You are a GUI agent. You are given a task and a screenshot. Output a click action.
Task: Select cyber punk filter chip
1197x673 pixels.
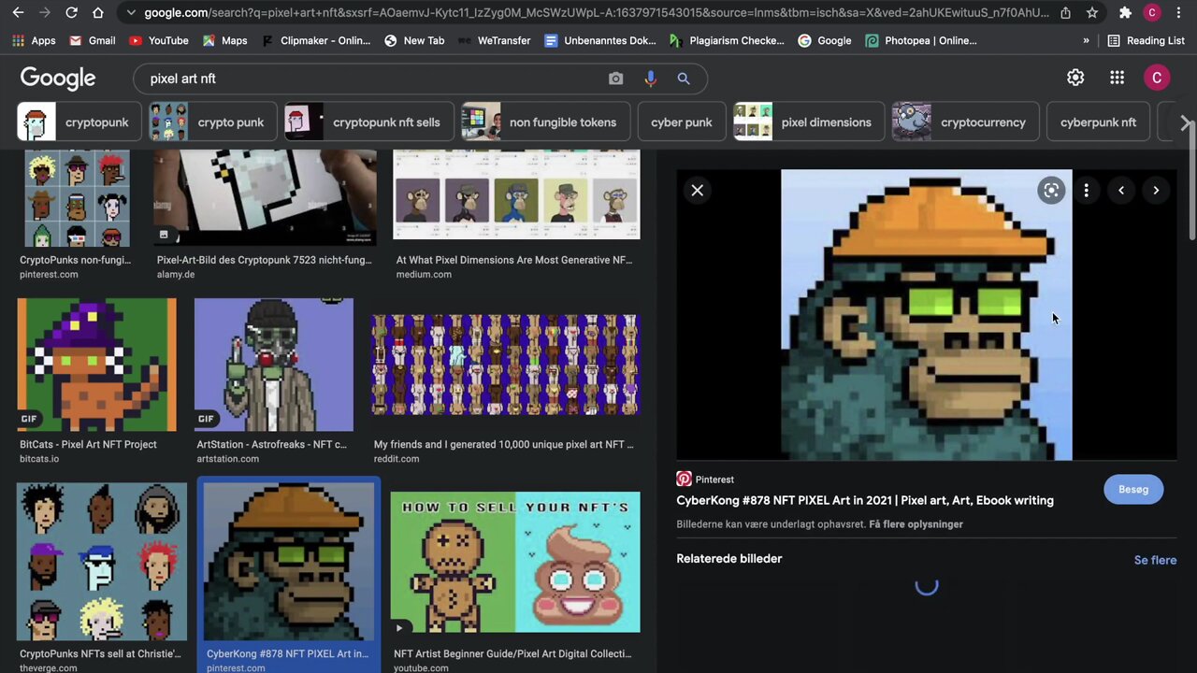681,122
